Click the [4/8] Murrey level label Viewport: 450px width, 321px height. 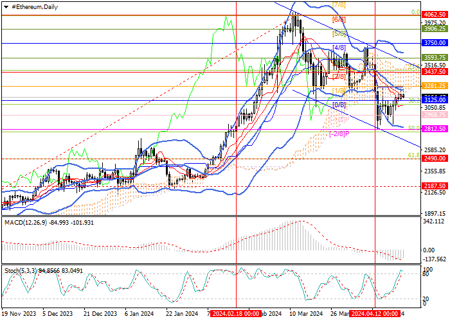(339, 48)
